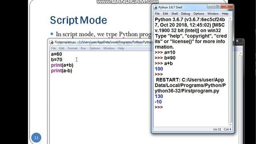
Task: Click the '>>> a=10' shell line
Action: tap(165, 52)
